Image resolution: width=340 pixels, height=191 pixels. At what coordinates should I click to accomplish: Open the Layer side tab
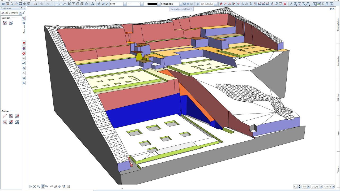point(338,133)
